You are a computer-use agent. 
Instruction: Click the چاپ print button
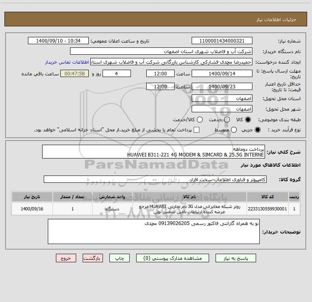pos(120,258)
